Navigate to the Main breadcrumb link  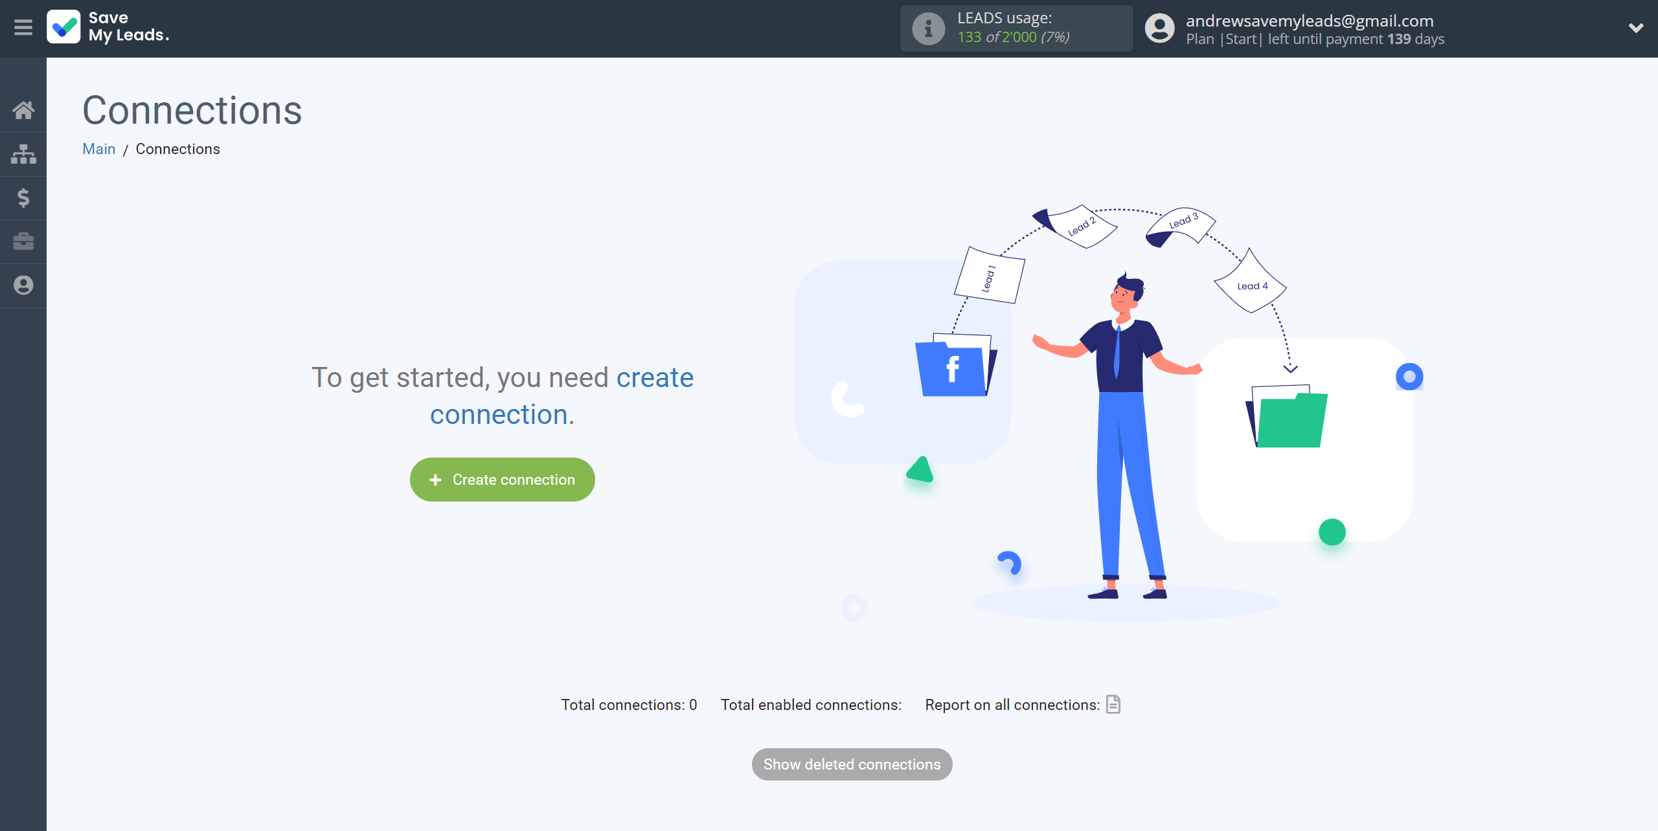click(100, 148)
